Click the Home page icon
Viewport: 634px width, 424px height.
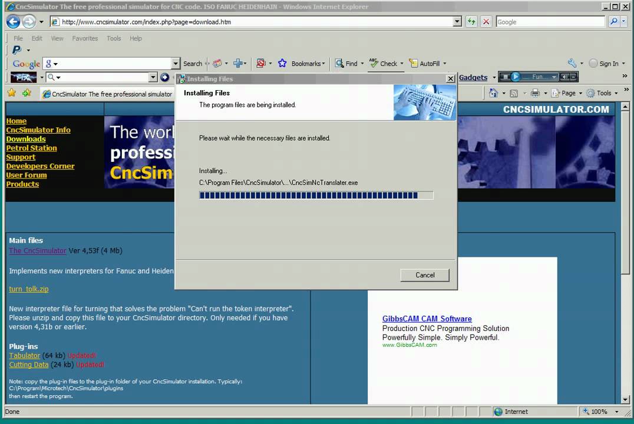point(493,94)
